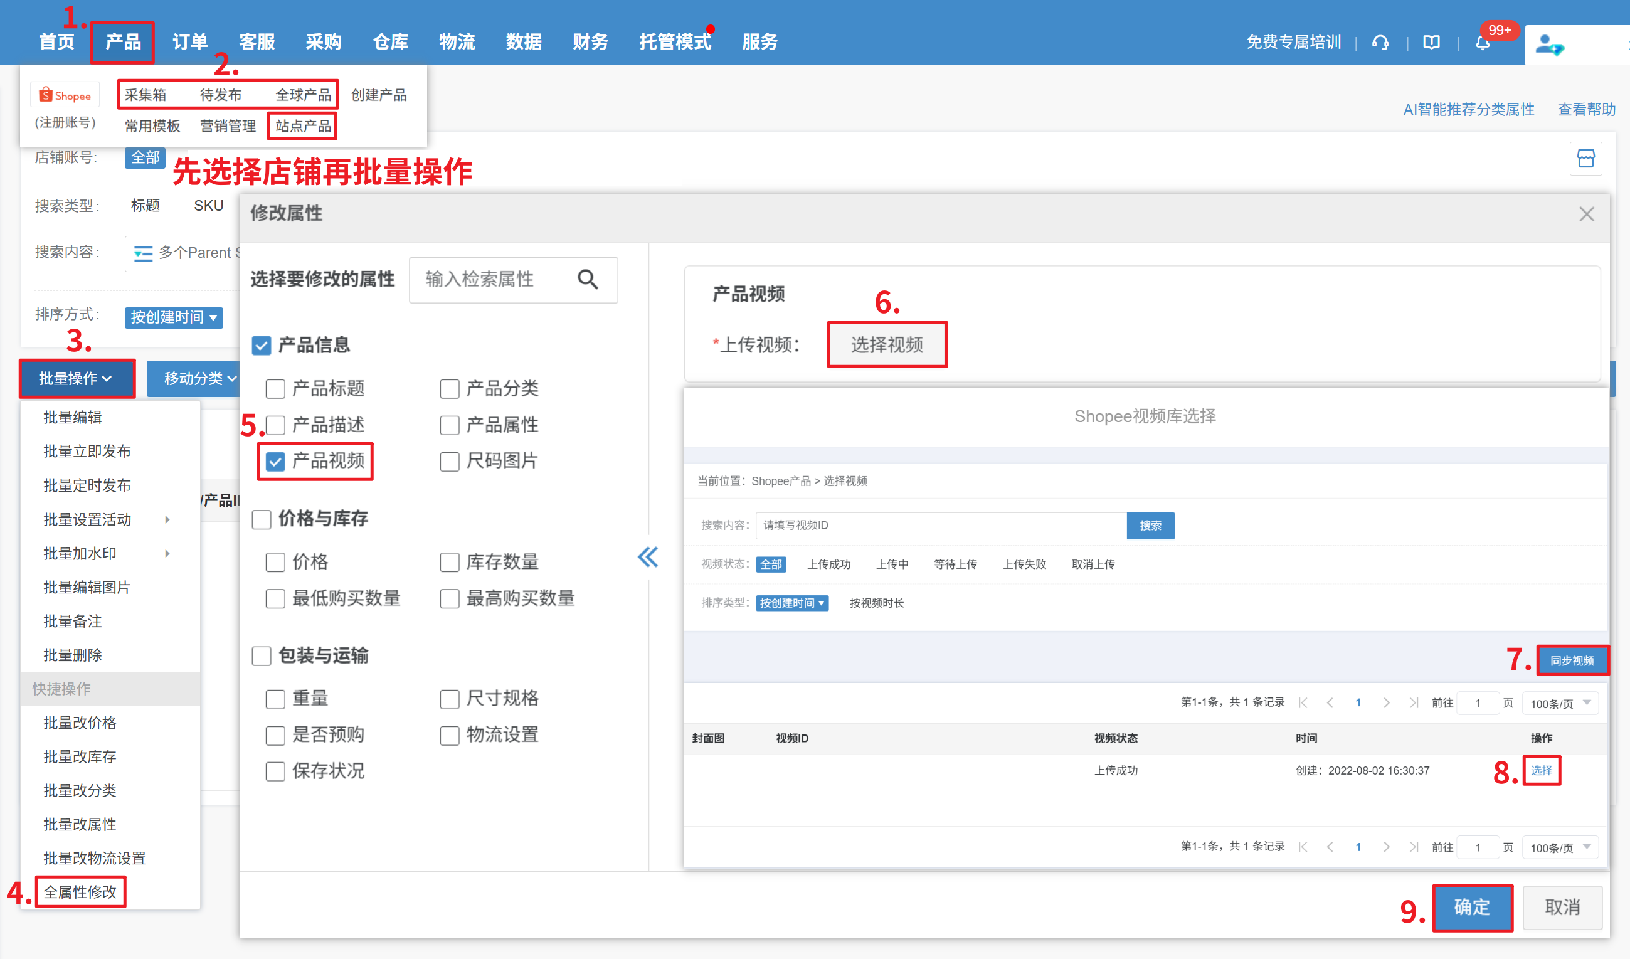This screenshot has height=959, width=1630.
Task: Tick the 产品标题 checkbox
Action: click(x=275, y=389)
